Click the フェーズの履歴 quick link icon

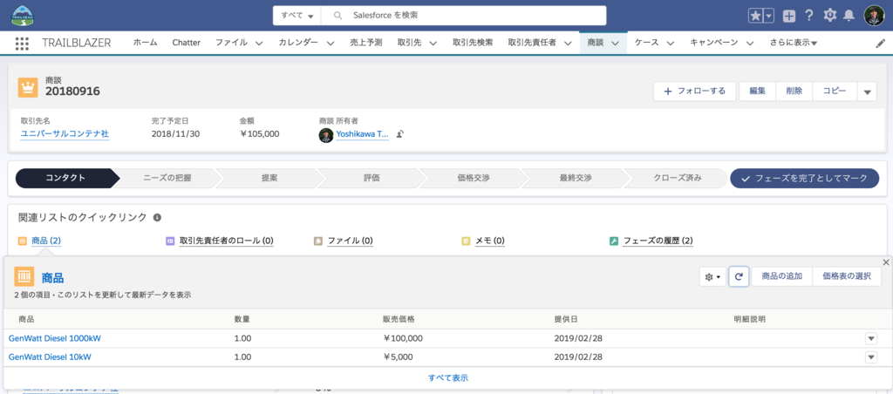(x=614, y=241)
